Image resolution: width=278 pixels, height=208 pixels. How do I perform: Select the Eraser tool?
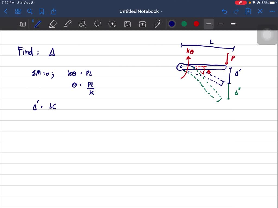tap(53, 24)
